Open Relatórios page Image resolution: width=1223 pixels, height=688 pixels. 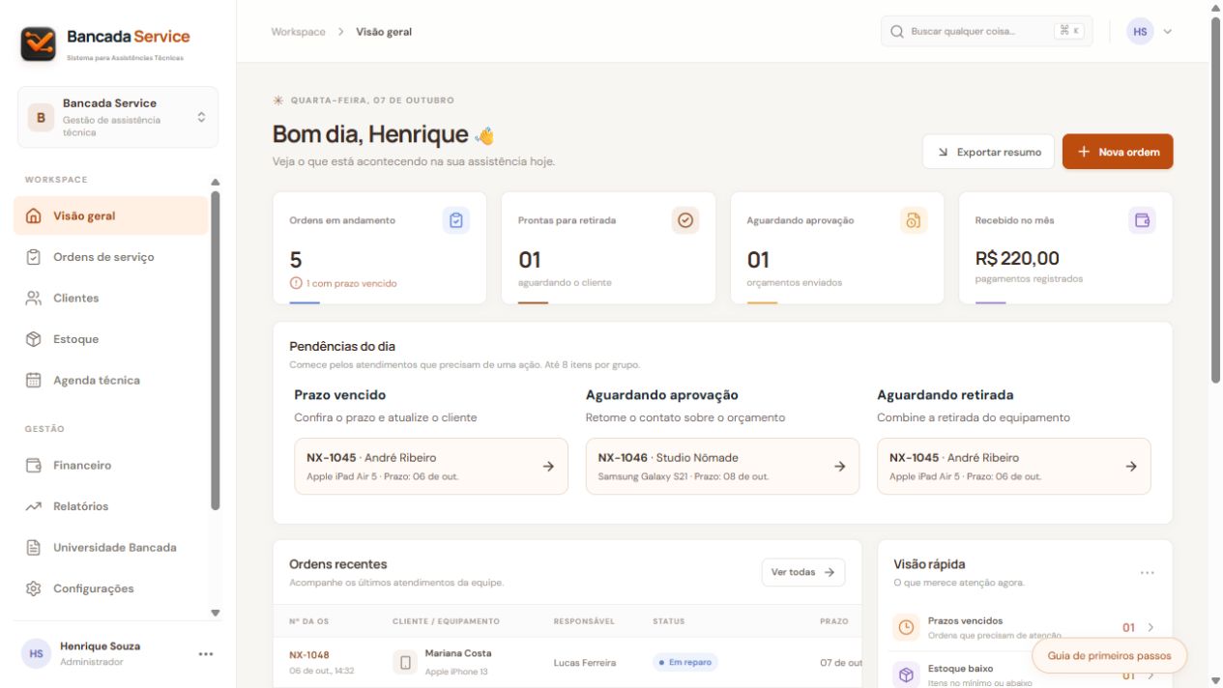click(x=111, y=506)
